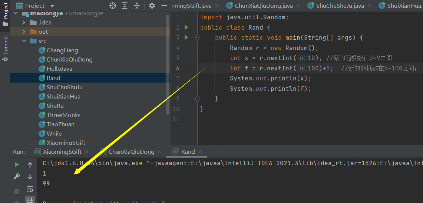Click run gutter icon beside class Rand
The image size is (423, 203).
click(x=186, y=27)
